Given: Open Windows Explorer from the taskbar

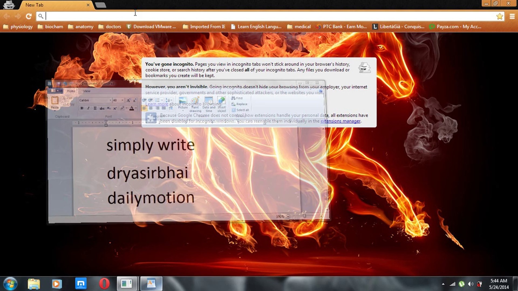Looking at the screenshot, I should click(x=34, y=284).
